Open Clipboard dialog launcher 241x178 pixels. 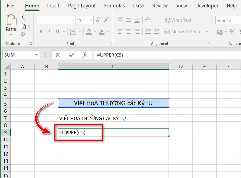pos(31,44)
